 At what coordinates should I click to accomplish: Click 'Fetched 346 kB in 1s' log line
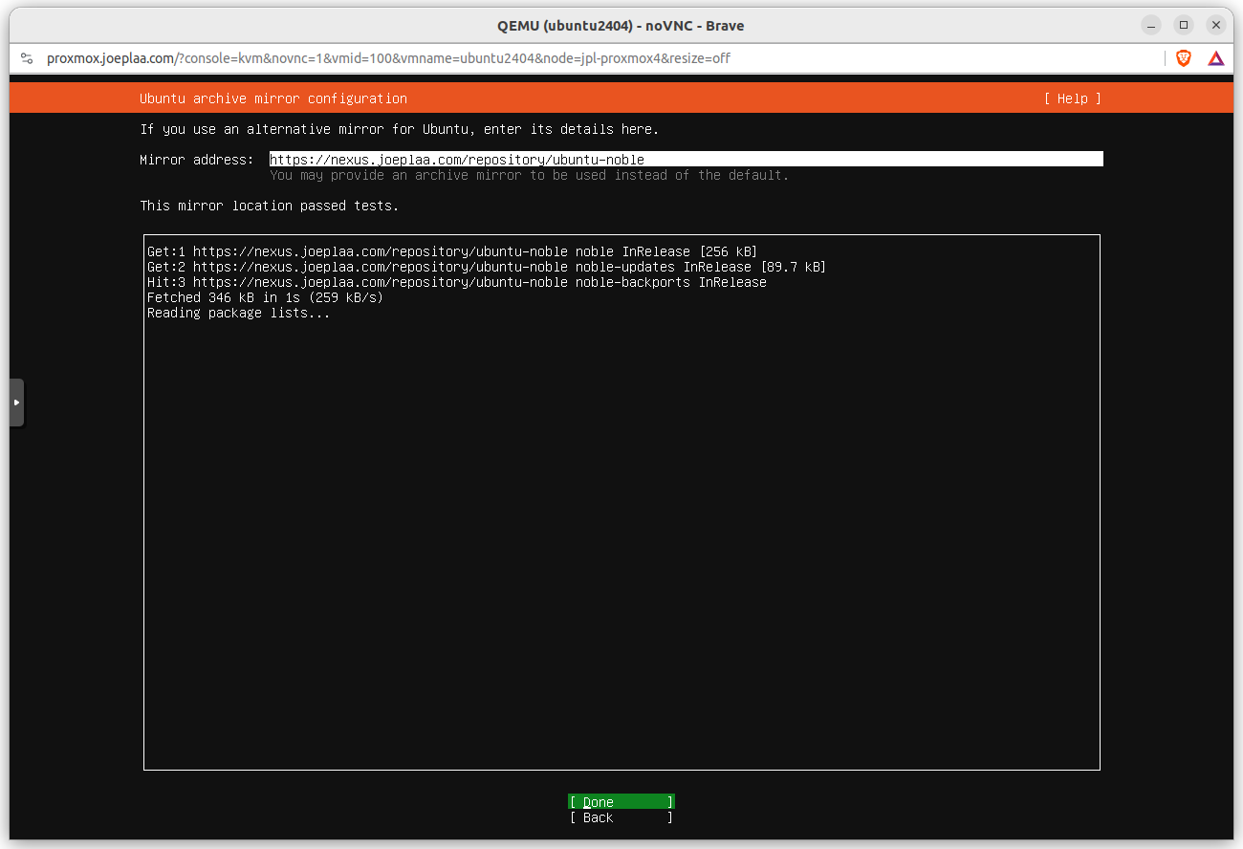pyautogui.click(x=265, y=297)
